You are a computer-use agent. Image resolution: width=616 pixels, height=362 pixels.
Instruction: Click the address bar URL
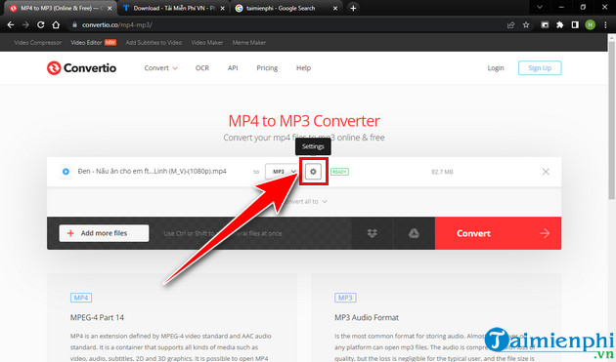point(117,24)
